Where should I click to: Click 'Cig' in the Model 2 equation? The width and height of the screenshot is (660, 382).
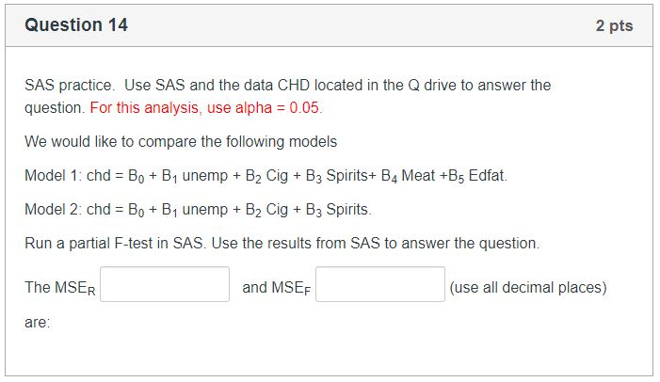[277, 210]
